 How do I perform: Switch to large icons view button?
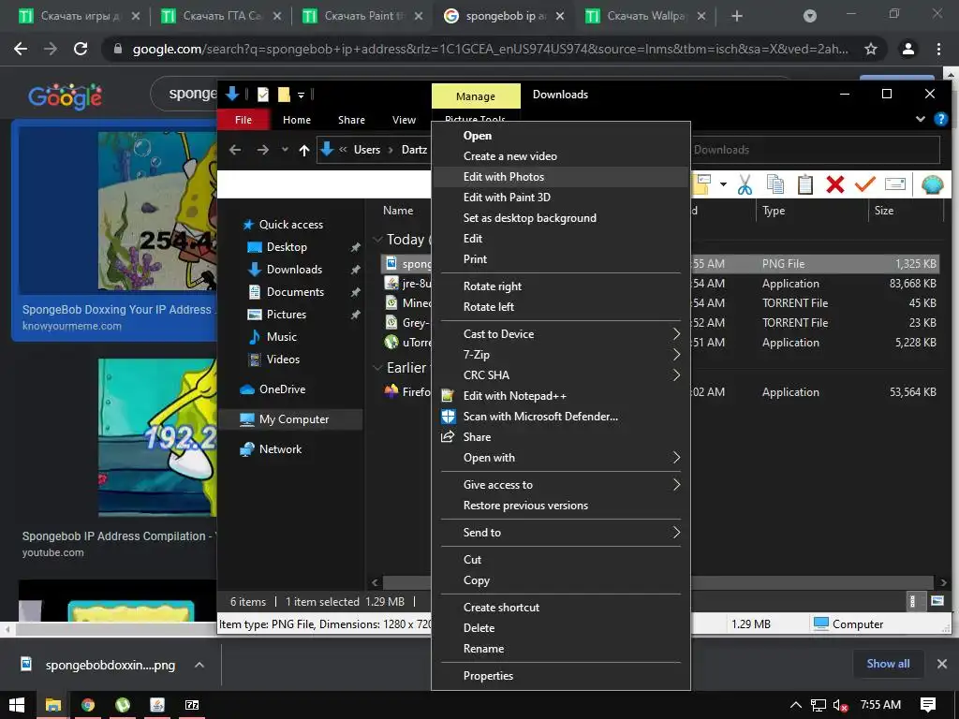(x=937, y=601)
